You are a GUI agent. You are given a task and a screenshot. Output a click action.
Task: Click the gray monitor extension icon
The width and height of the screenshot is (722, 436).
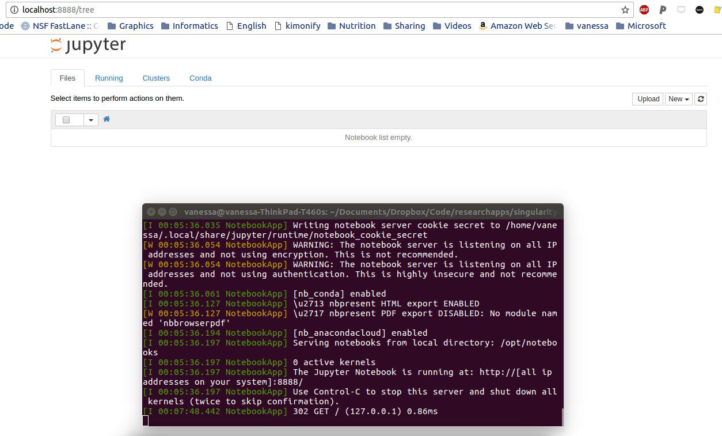point(681,10)
